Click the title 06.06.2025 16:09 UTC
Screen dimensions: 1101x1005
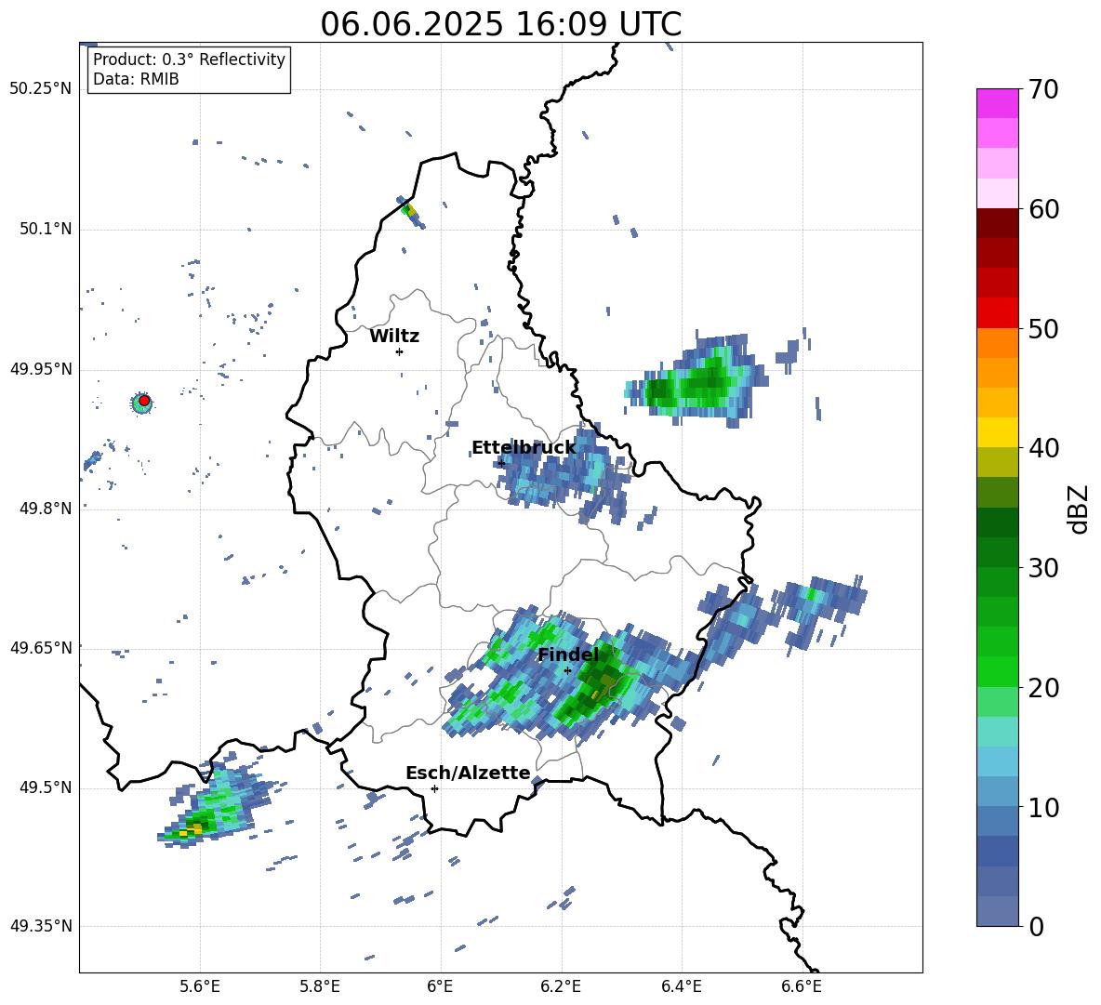[500, 24]
